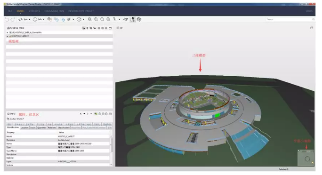This screenshot has width=322, height=175.
Task: Click the Undo arrow in the toolbar
Action: tap(7, 19)
